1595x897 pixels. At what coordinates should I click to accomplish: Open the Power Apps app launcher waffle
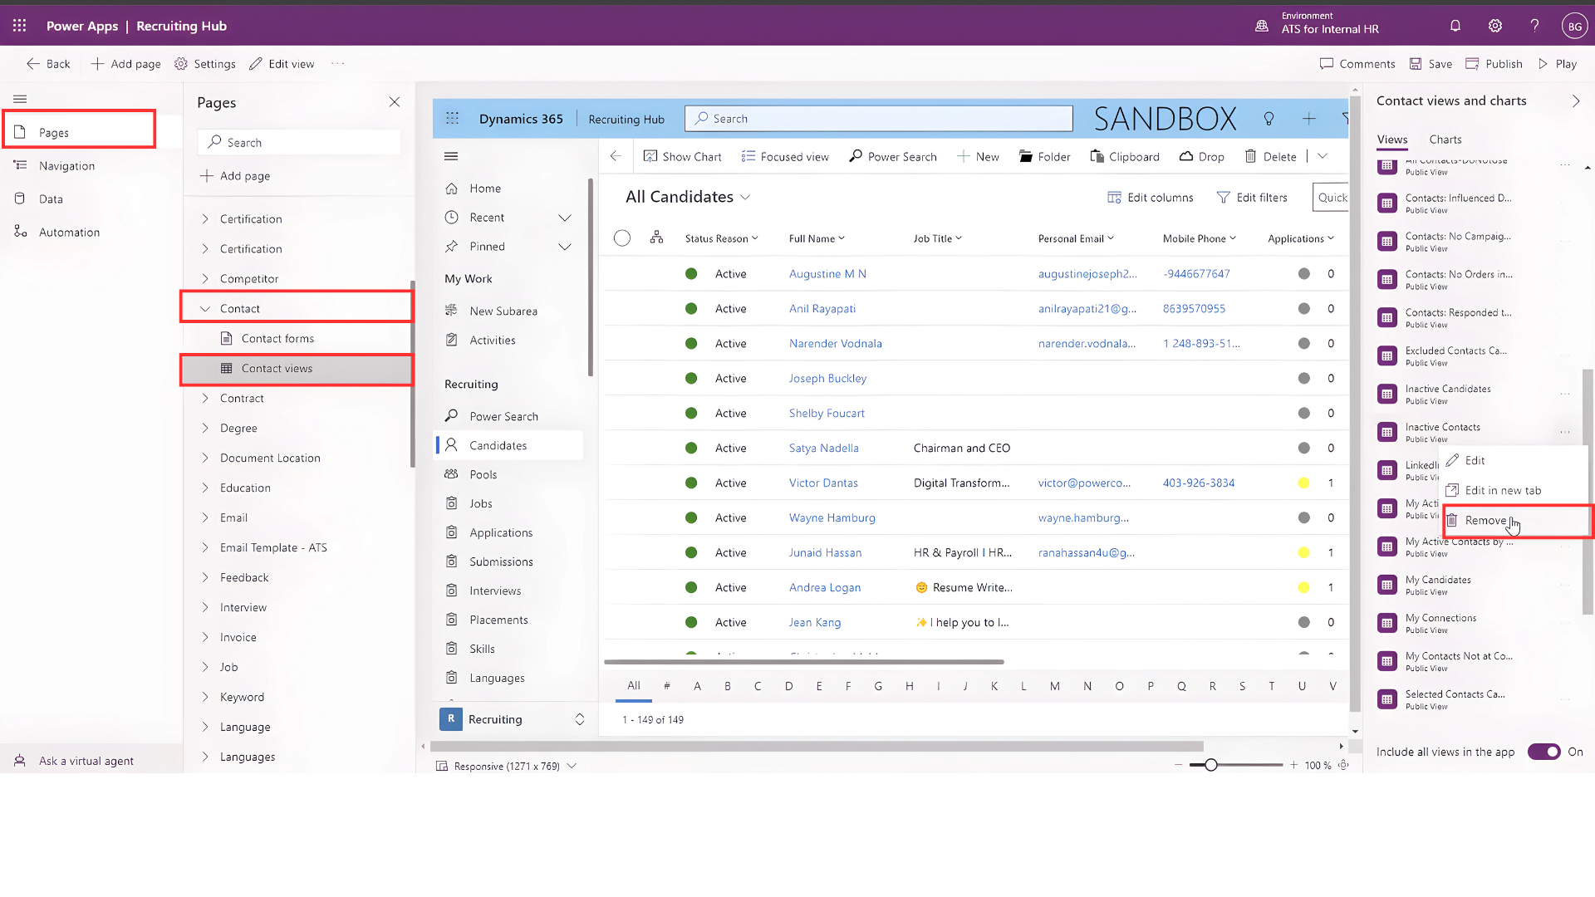(20, 26)
